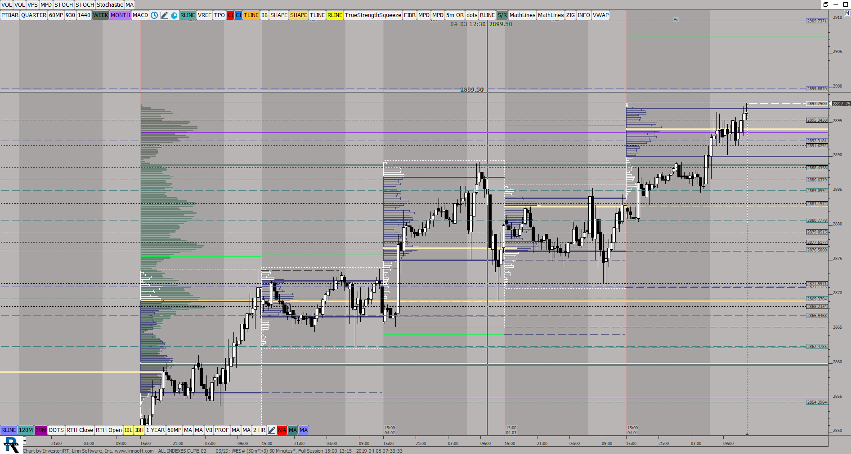Viewport: 851px width, 454px height.
Task: Click the MACD button
Action: (140, 15)
